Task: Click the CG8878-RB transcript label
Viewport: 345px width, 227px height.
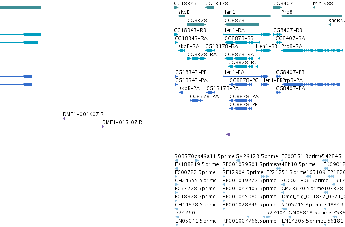Action: click(x=239, y=38)
